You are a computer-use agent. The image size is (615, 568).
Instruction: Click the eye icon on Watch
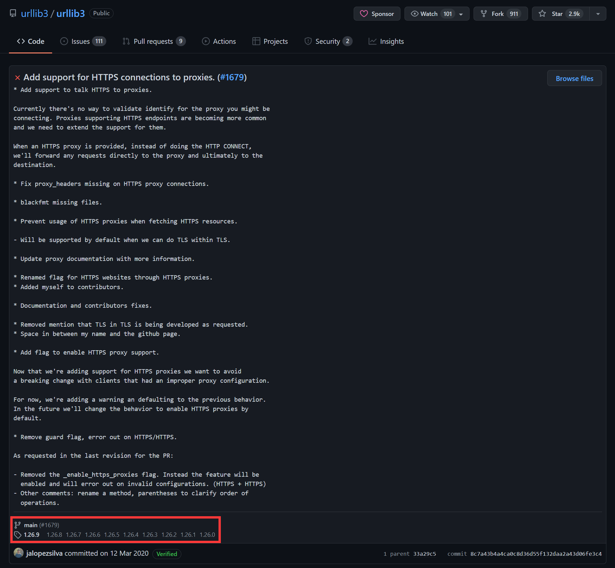pos(414,14)
